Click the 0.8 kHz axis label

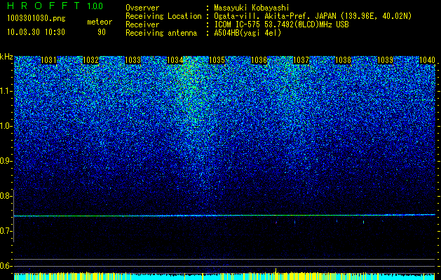[5, 196]
